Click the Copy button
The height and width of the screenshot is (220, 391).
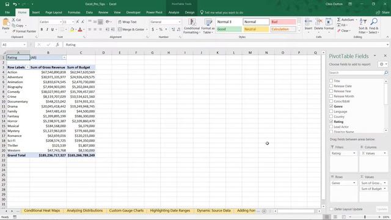pyautogui.click(x=19, y=26)
